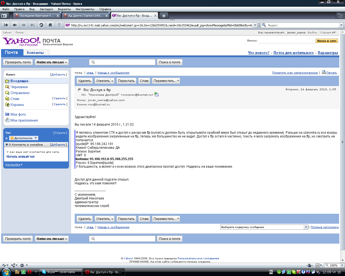Open the Инструменты menu
345x276 pixels.
[85, 9]
